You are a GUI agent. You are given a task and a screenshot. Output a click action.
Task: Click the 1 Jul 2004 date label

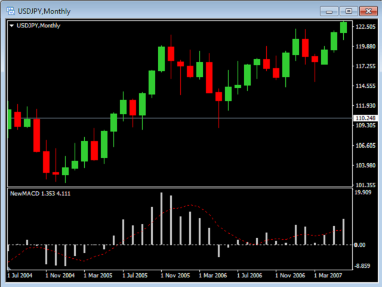[x=20, y=276]
